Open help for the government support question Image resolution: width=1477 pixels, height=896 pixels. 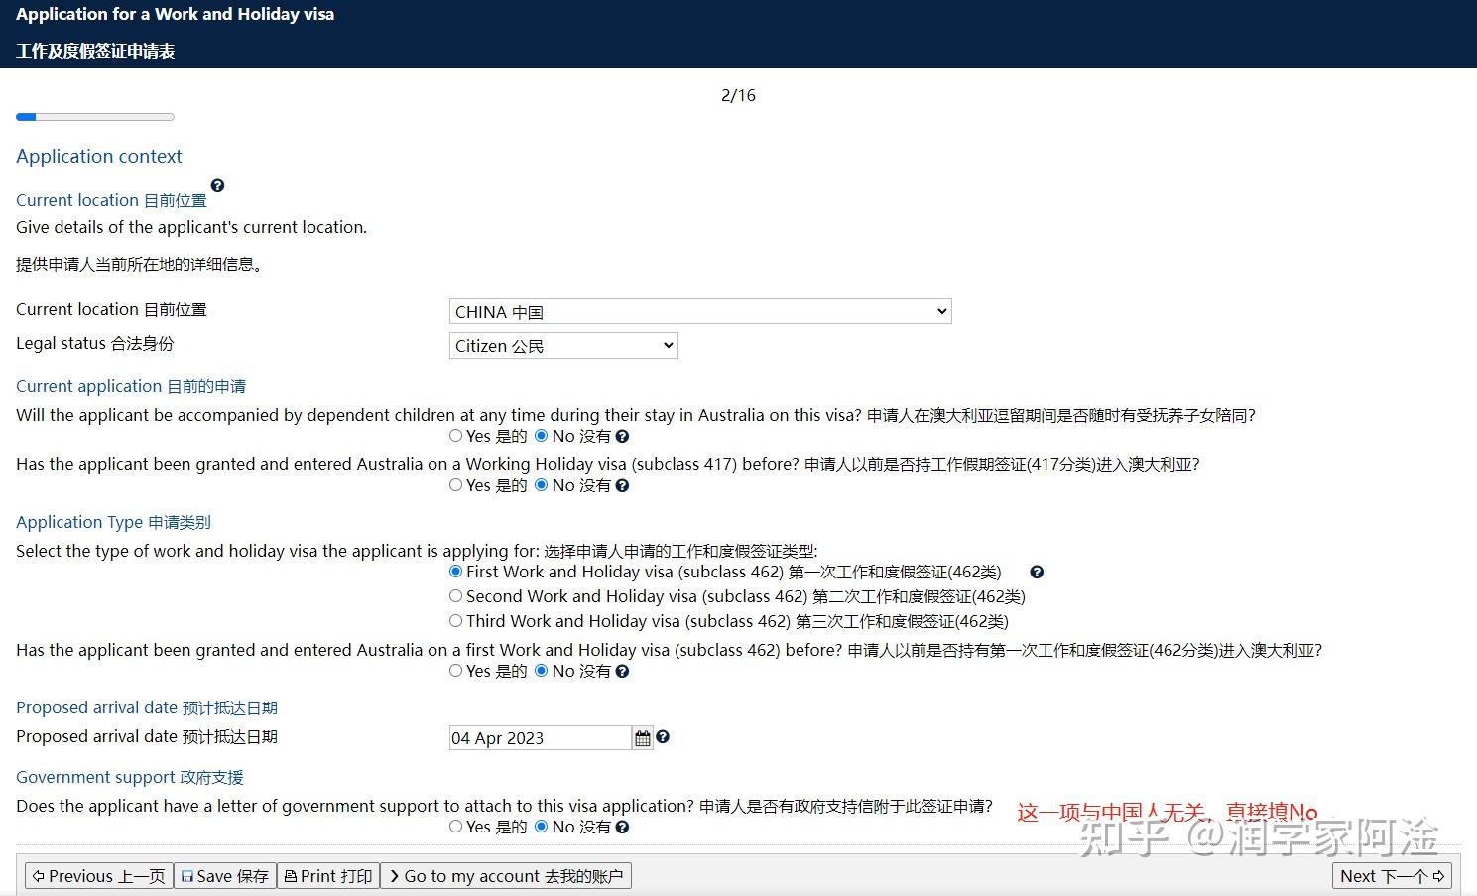tap(622, 826)
